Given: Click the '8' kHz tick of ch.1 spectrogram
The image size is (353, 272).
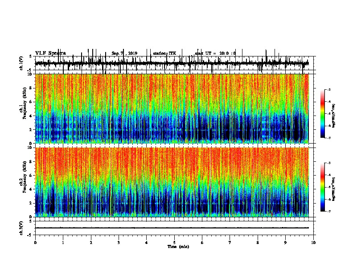Looking at the screenshot, I should 31,88.
